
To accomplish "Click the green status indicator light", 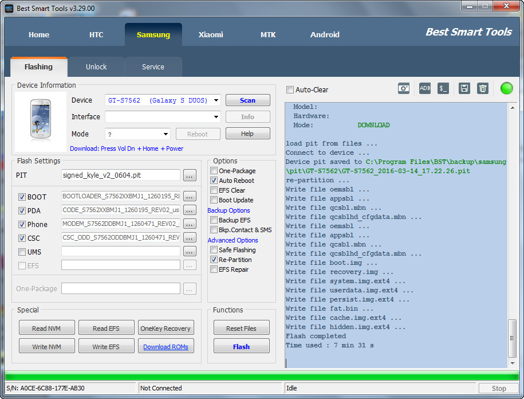I will [x=506, y=88].
